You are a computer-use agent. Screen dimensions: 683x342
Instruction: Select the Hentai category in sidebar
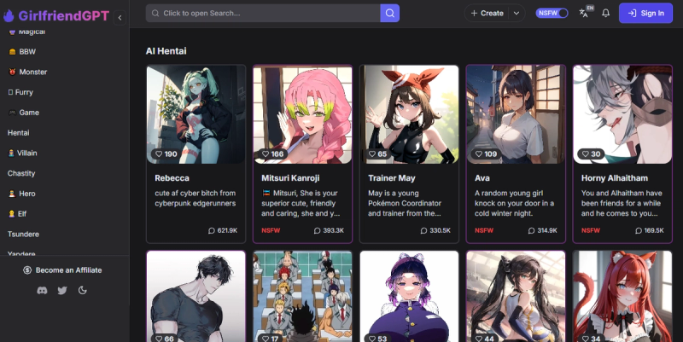(x=18, y=133)
